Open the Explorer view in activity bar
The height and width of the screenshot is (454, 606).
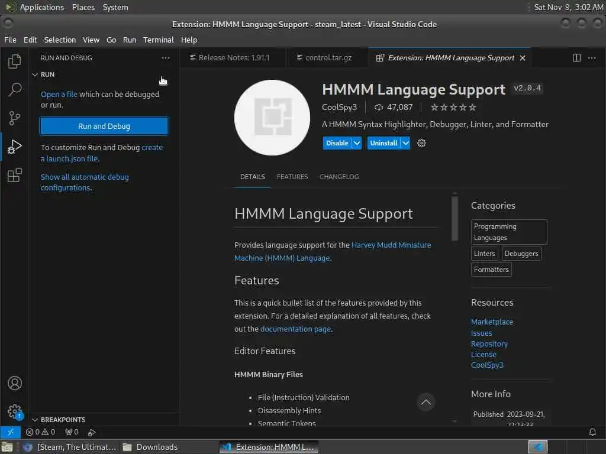[14, 61]
